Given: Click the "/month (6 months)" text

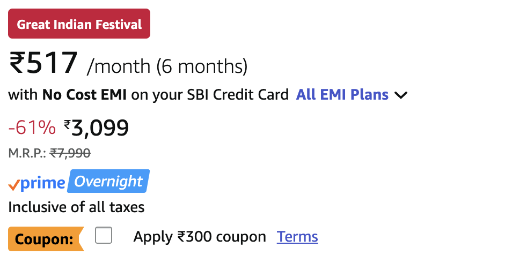Looking at the screenshot, I should pos(167,66).
